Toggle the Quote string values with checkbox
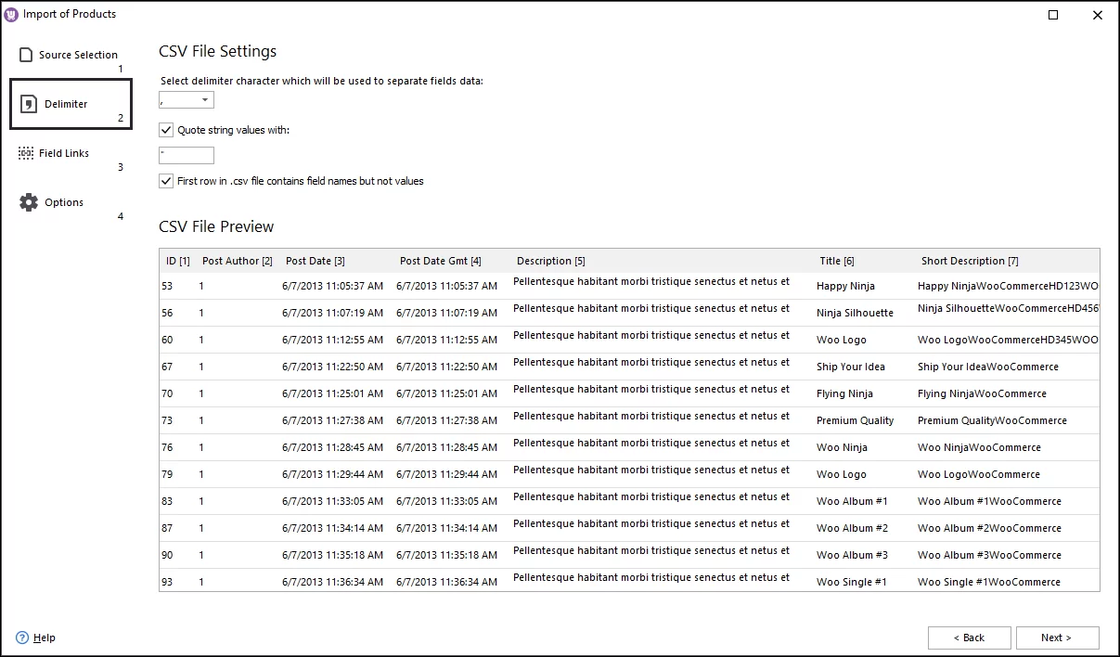The width and height of the screenshot is (1120, 657). pyautogui.click(x=165, y=130)
